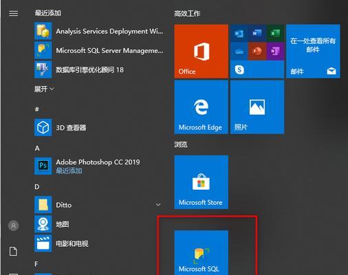
Task: Jump to letter A section header
Action: [37, 148]
